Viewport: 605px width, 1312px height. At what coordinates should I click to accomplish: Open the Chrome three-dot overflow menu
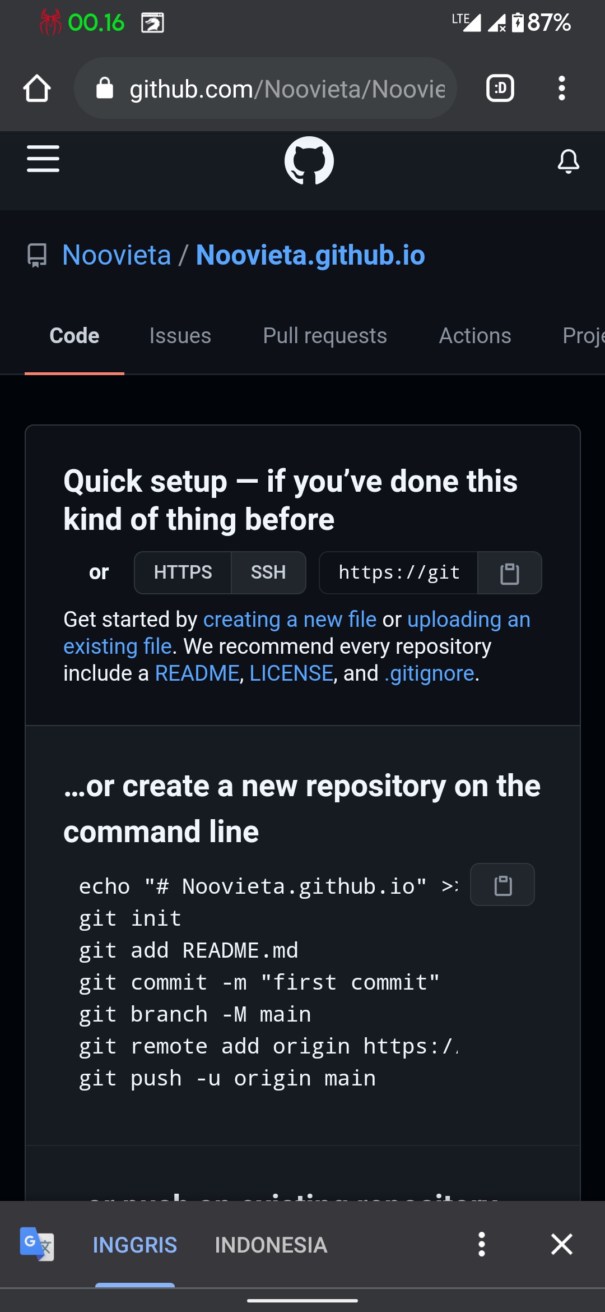(561, 89)
